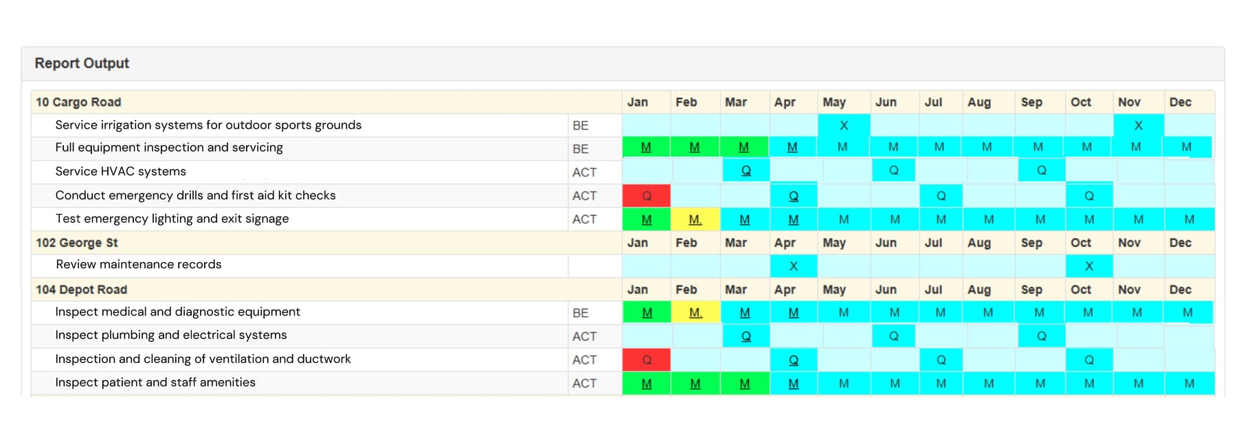Image resolution: width=1237 pixels, height=435 pixels.
Task: Click ACT code for Service HVAC systems row
Action: pos(584,172)
